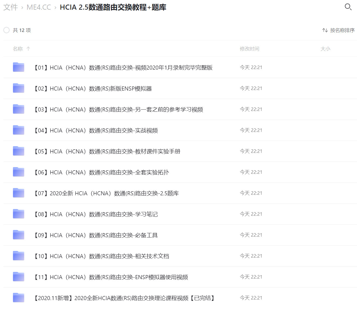Click the folder icon of 【10】 相关技术文档

(19, 256)
